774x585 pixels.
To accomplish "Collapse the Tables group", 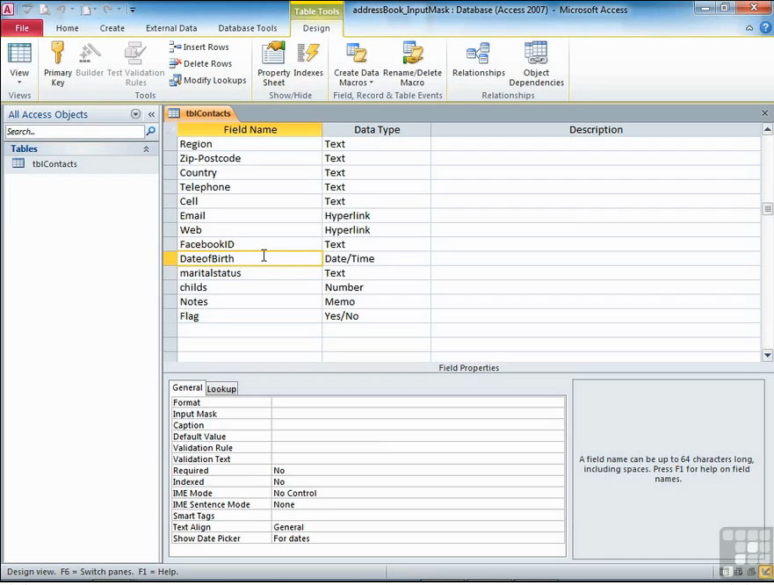I will [x=146, y=149].
